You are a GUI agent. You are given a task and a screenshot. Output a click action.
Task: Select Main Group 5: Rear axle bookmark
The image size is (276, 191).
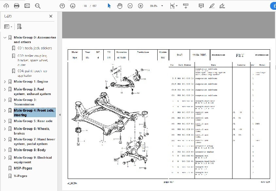33,121
